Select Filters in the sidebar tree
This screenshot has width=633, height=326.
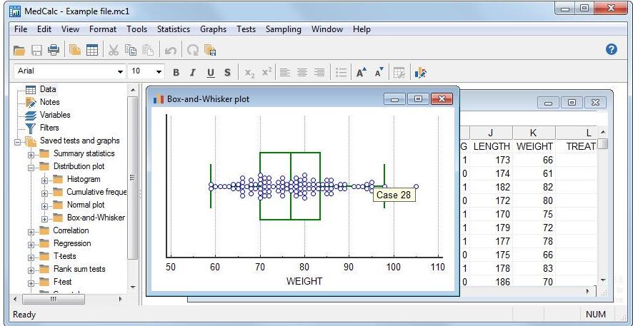(49, 128)
